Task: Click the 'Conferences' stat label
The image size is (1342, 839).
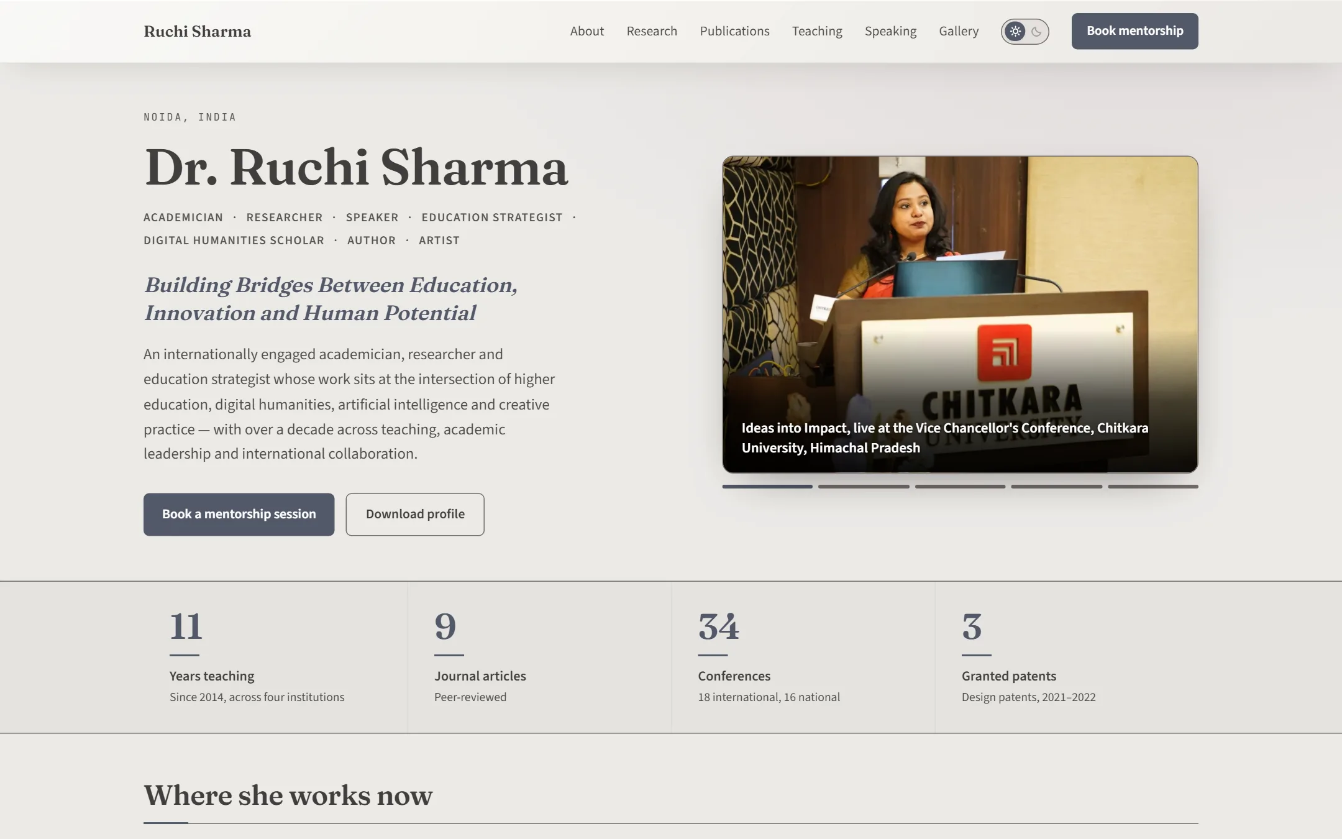Action: [734, 676]
